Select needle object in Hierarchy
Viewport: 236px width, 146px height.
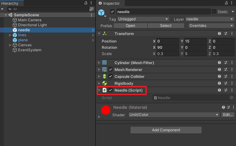[24, 30]
